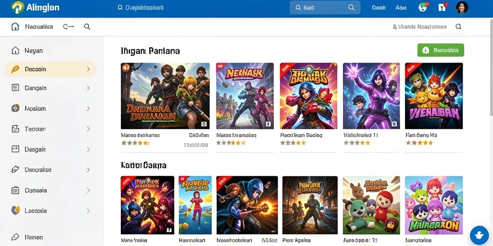Viewport: 493px width, 246px height.
Task: Click the orange Becasin icon in the sidebar
Action: pos(15,69)
